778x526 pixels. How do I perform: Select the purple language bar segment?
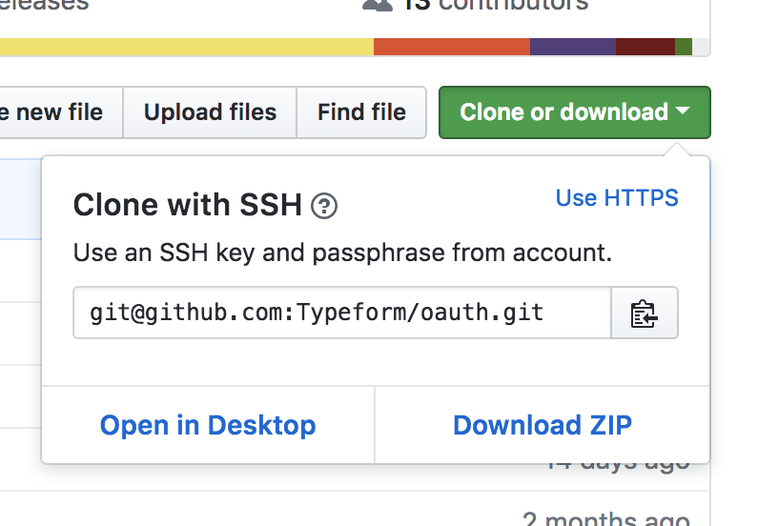point(573,47)
